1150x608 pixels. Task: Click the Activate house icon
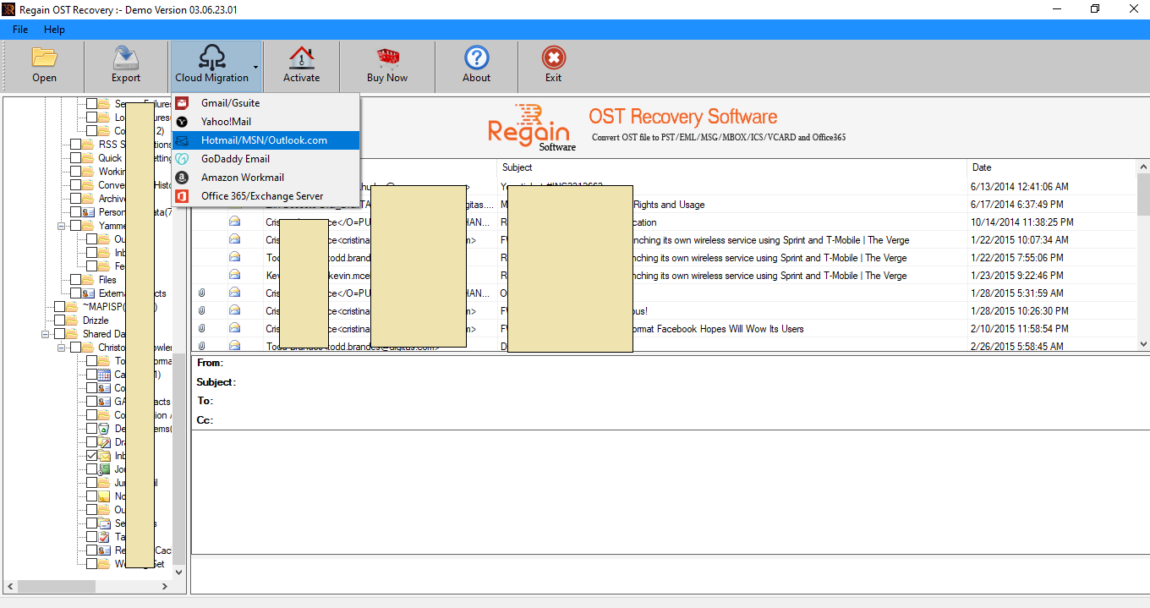click(x=301, y=58)
